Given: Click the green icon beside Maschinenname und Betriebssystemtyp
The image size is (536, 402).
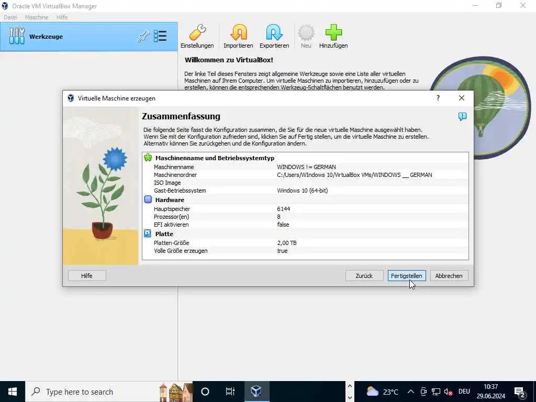Looking at the screenshot, I should click(x=148, y=158).
